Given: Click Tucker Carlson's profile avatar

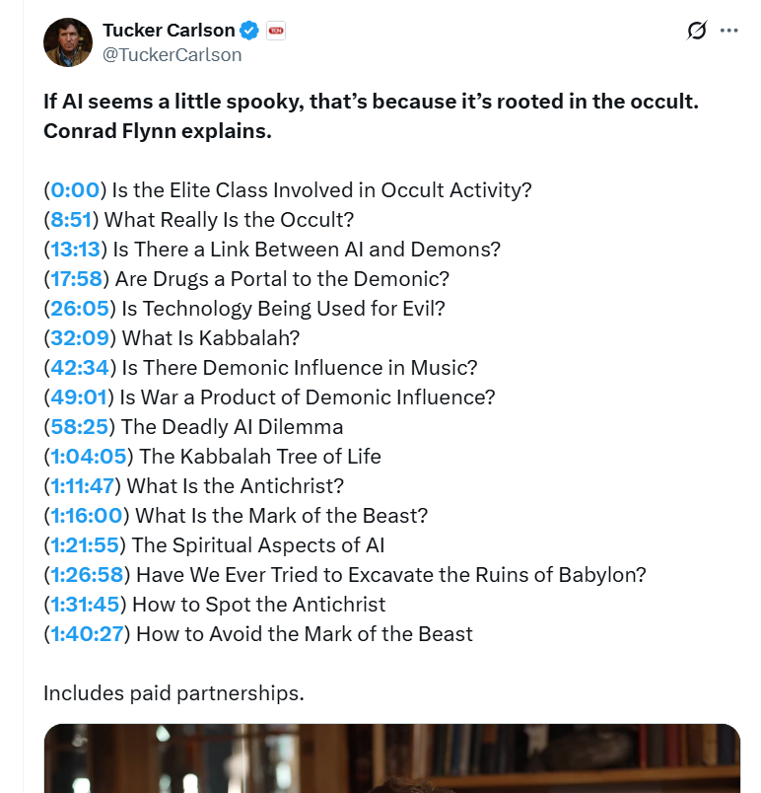Looking at the screenshot, I should pyautogui.click(x=68, y=42).
